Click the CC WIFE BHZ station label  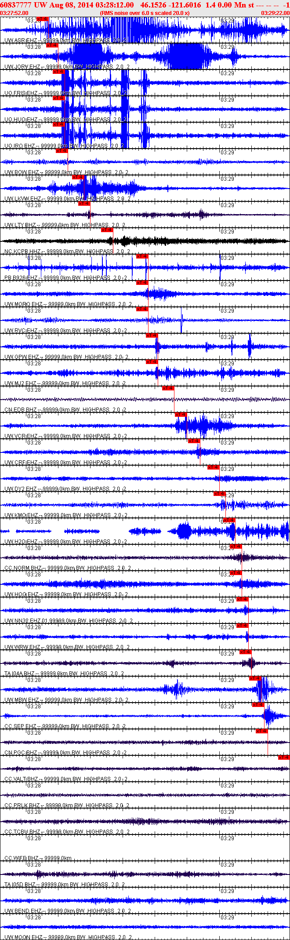22,858
